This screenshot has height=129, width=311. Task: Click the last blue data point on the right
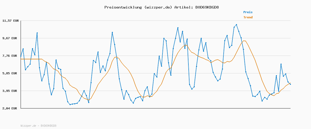pyautogui.click(x=290, y=84)
